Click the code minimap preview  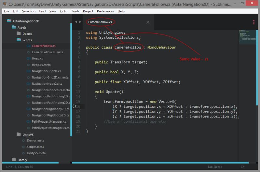(247, 37)
